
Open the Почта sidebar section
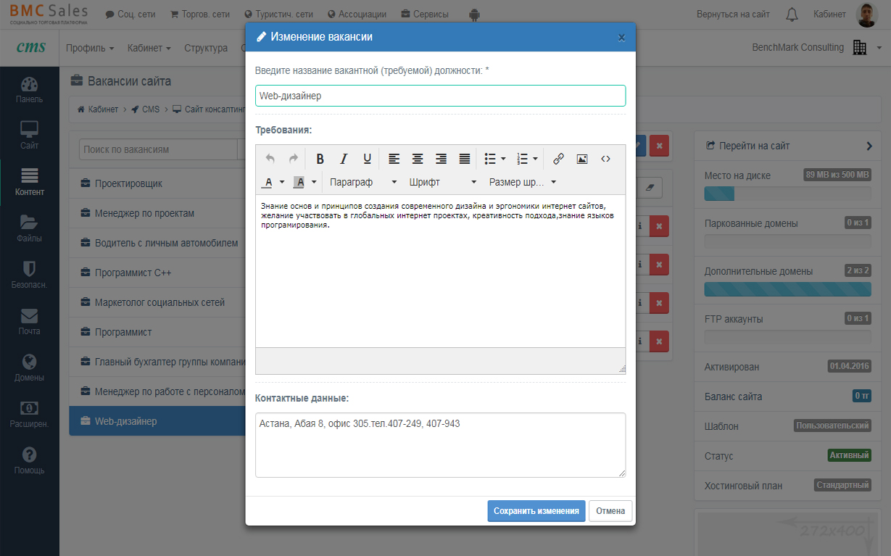(29, 322)
